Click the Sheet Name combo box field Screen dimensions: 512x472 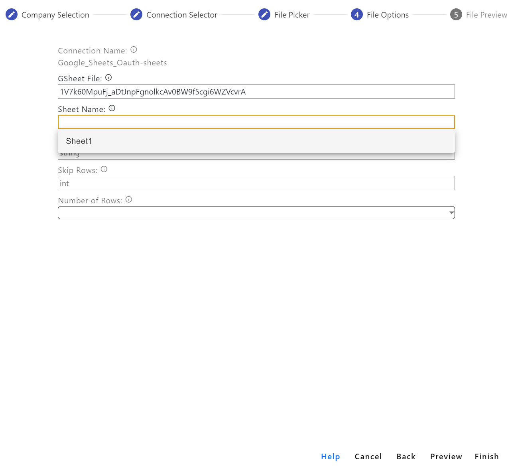256,122
